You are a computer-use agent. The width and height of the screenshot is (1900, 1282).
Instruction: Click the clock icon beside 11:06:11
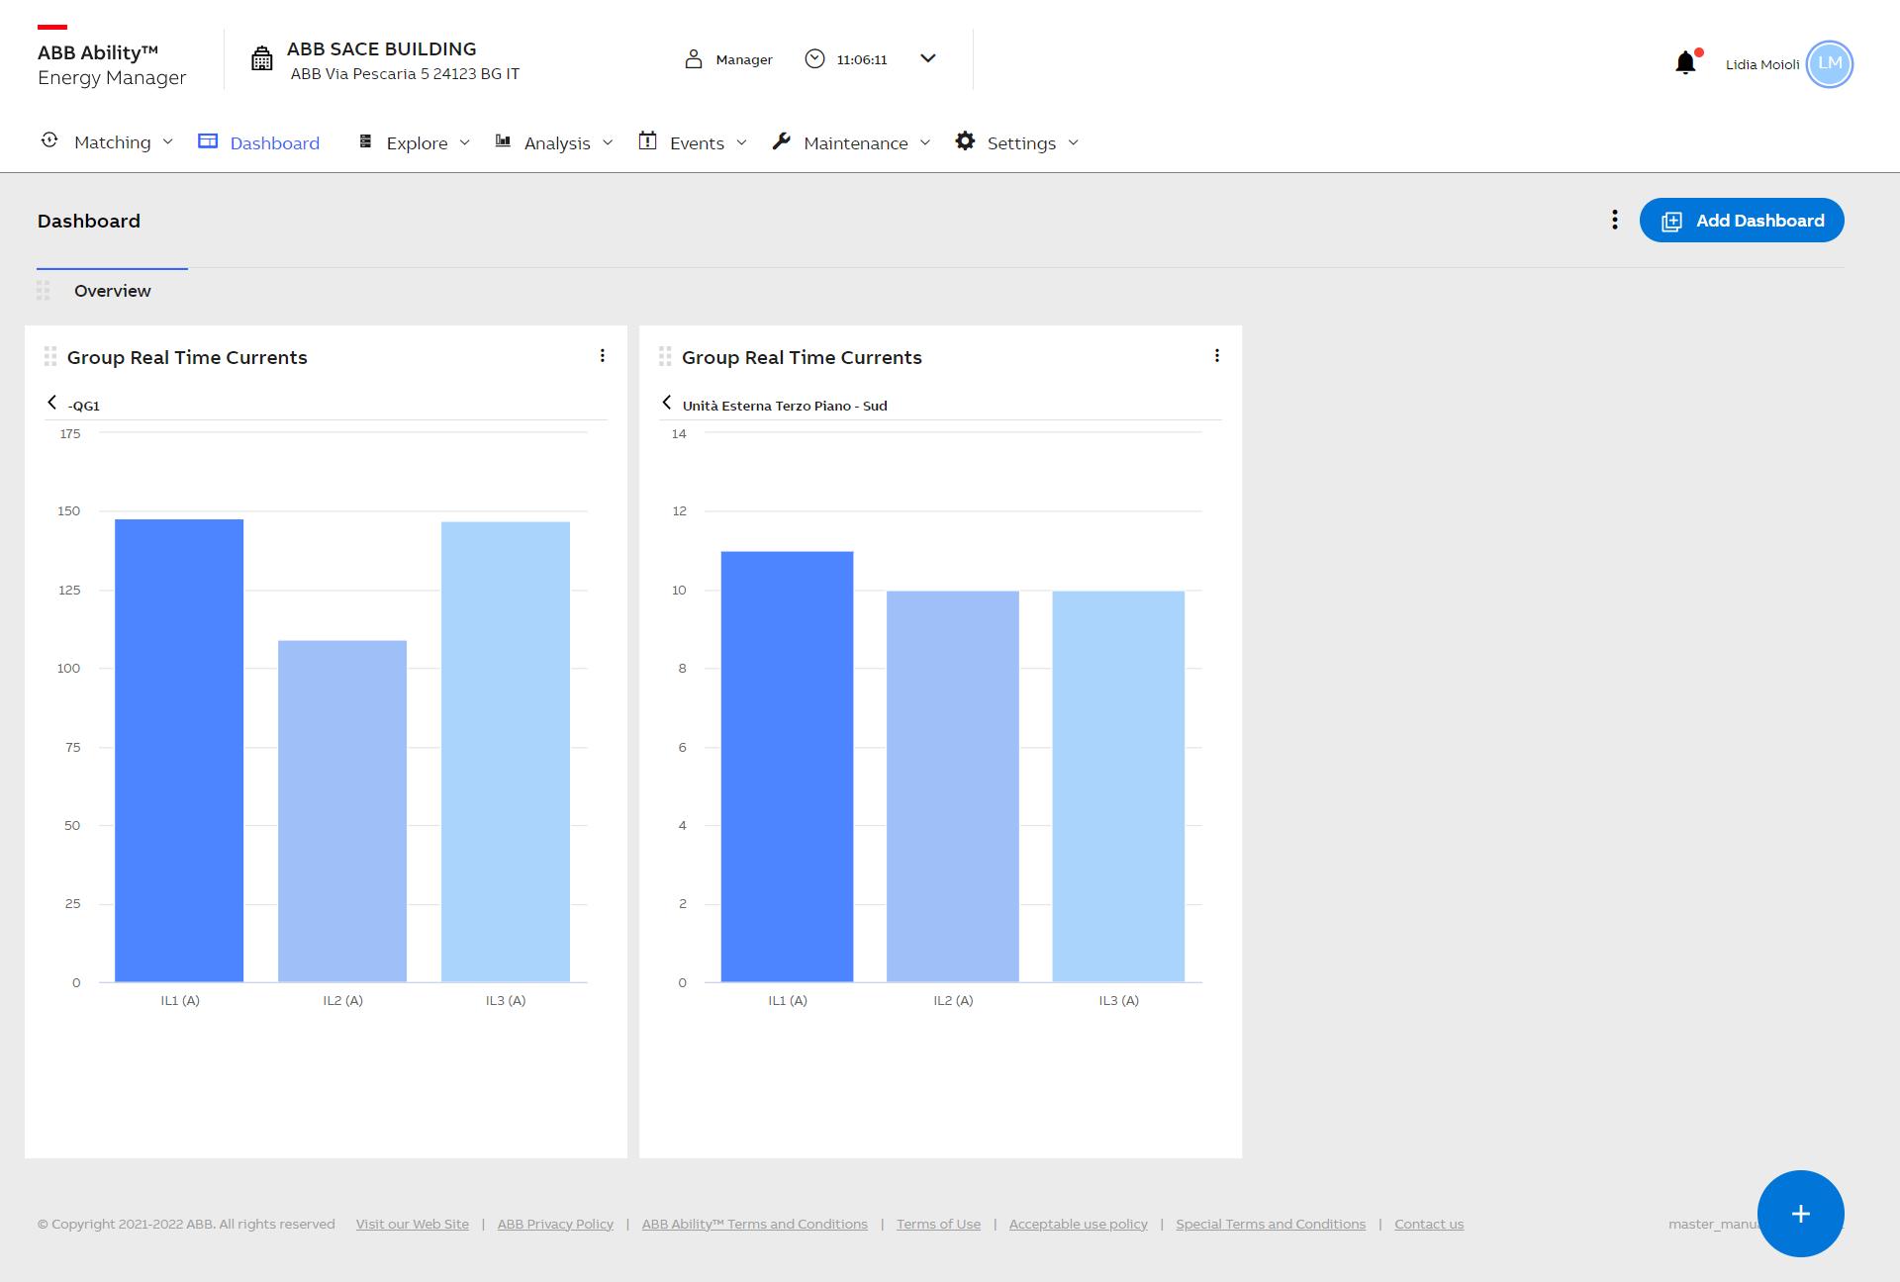pos(814,58)
